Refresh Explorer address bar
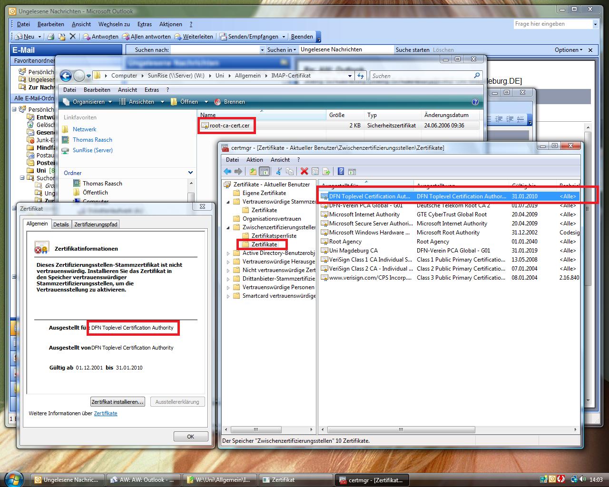609x487 pixels. [x=361, y=76]
